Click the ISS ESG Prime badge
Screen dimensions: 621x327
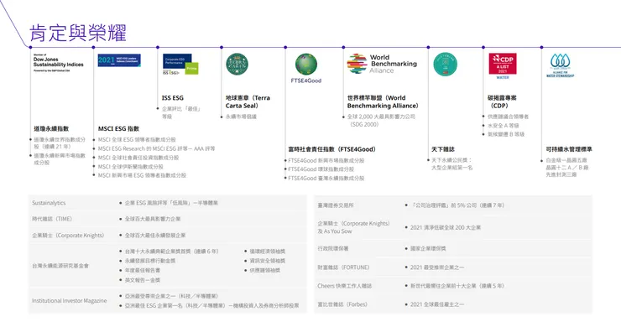(x=180, y=64)
